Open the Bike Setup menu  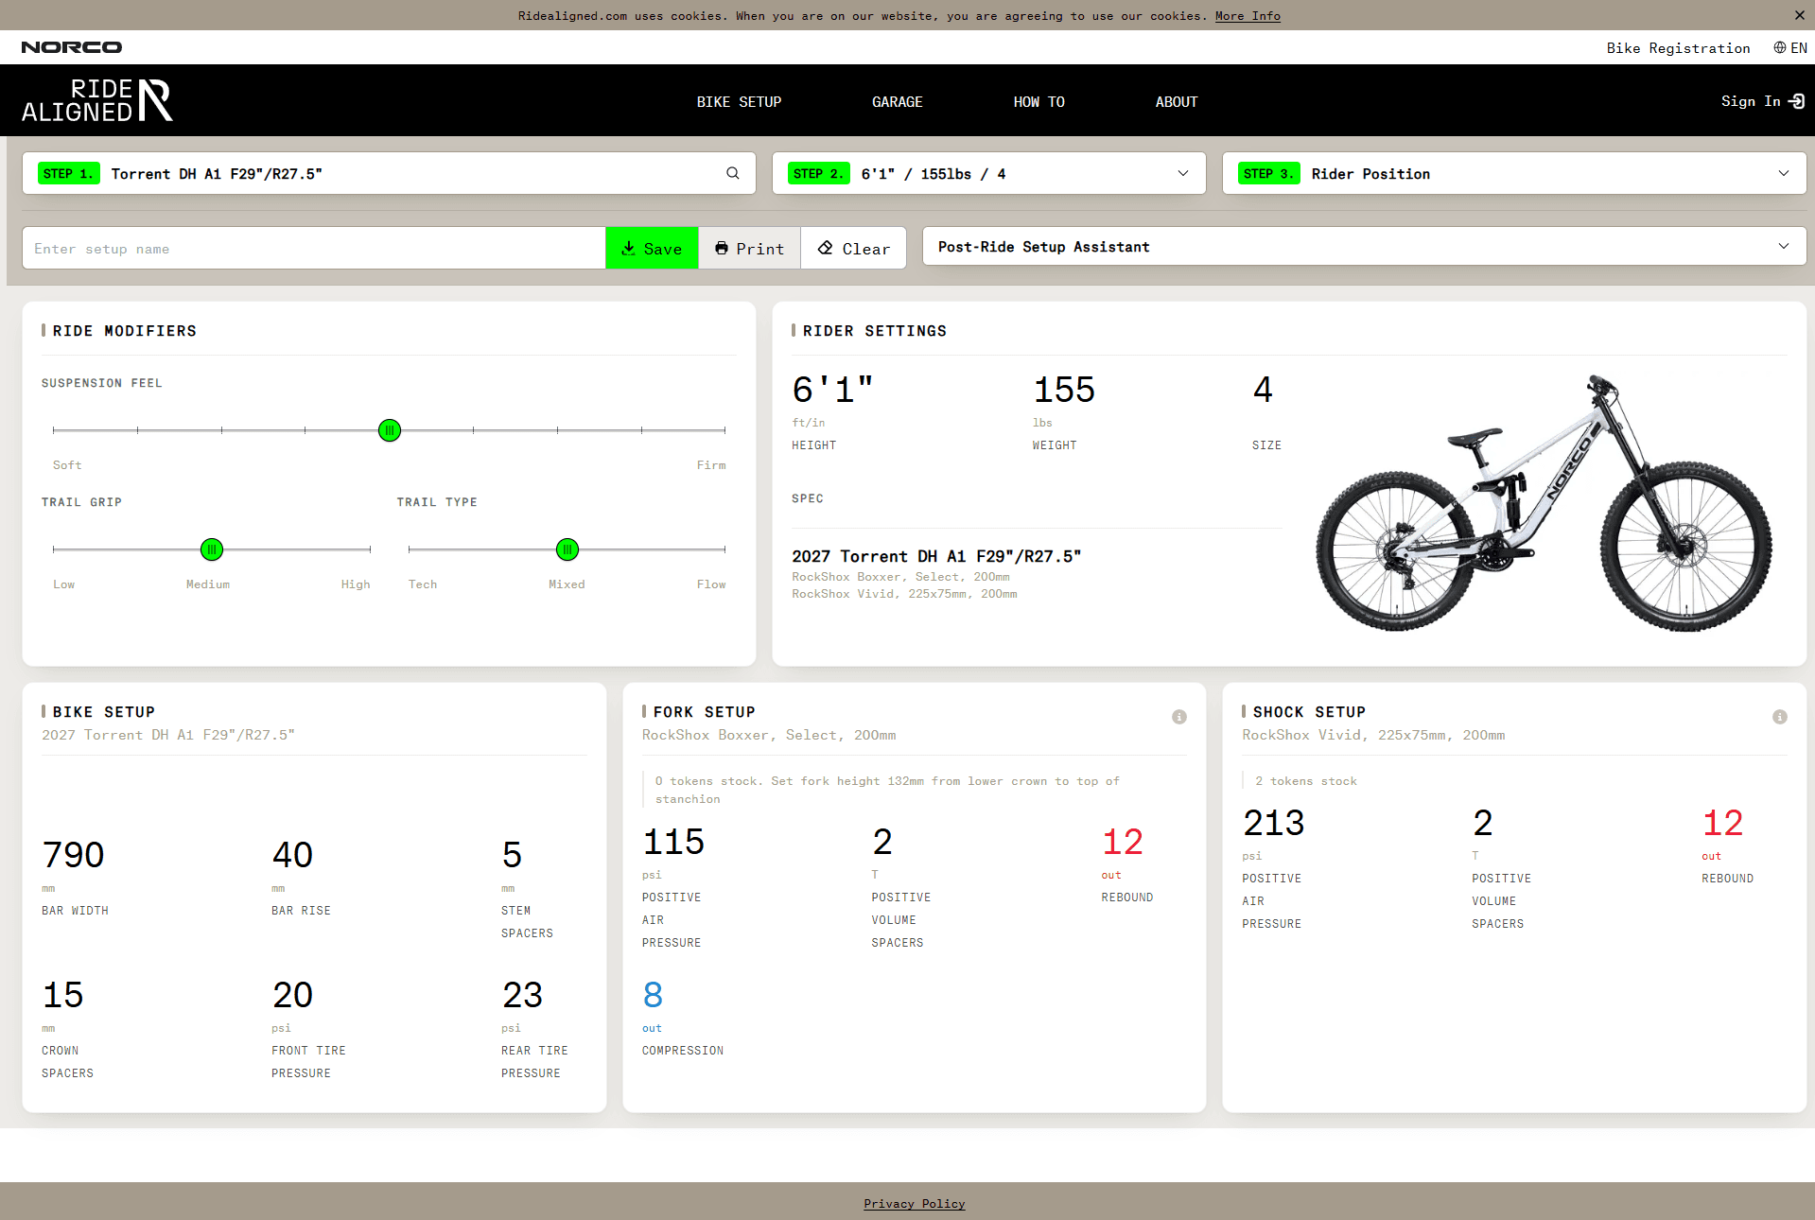[739, 102]
